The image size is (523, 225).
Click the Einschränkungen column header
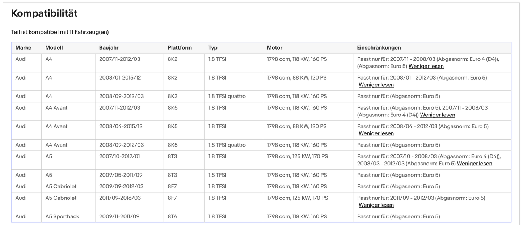[379, 48]
